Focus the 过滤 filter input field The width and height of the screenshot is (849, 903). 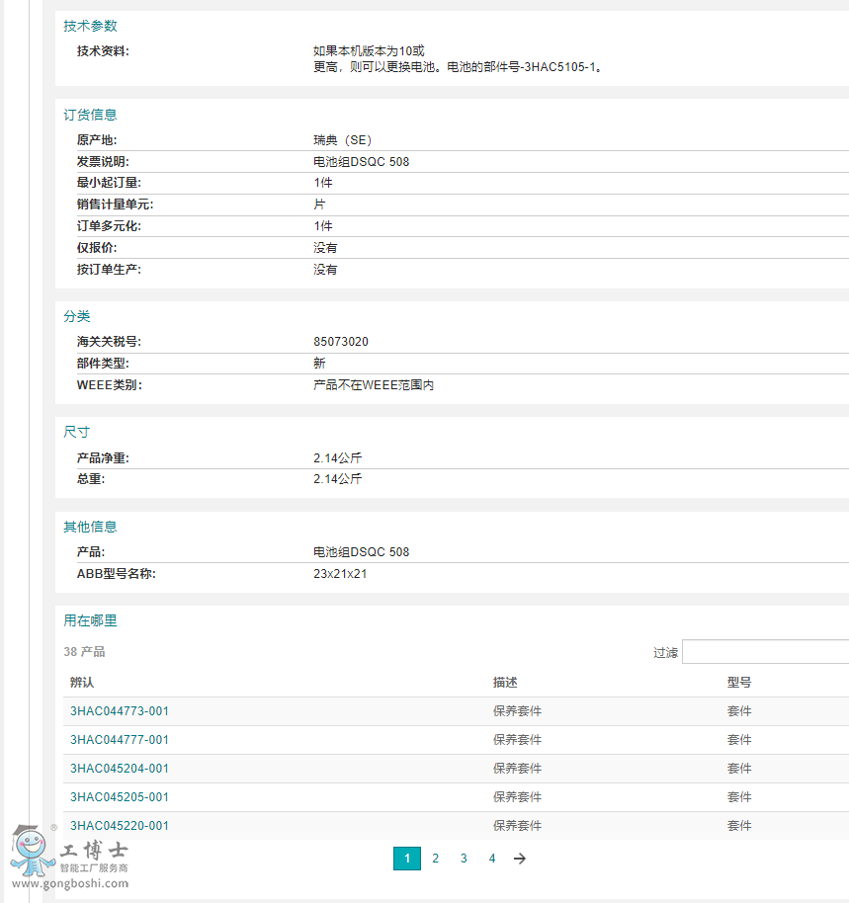(x=764, y=652)
